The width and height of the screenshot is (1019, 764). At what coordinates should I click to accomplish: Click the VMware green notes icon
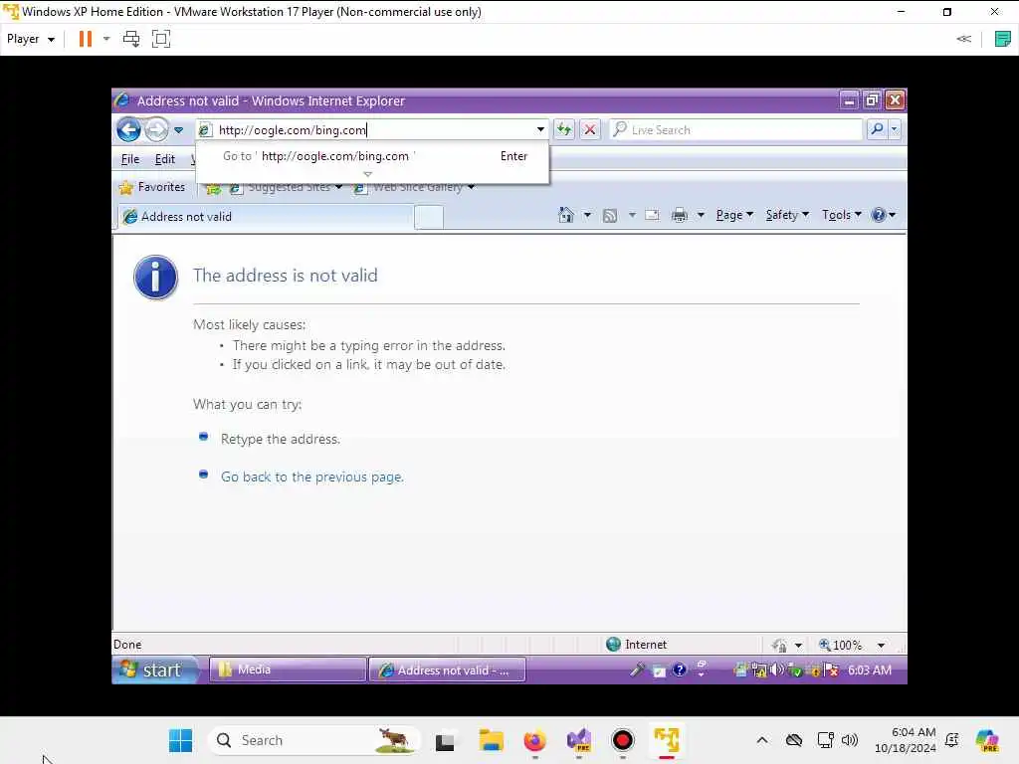click(x=1003, y=39)
